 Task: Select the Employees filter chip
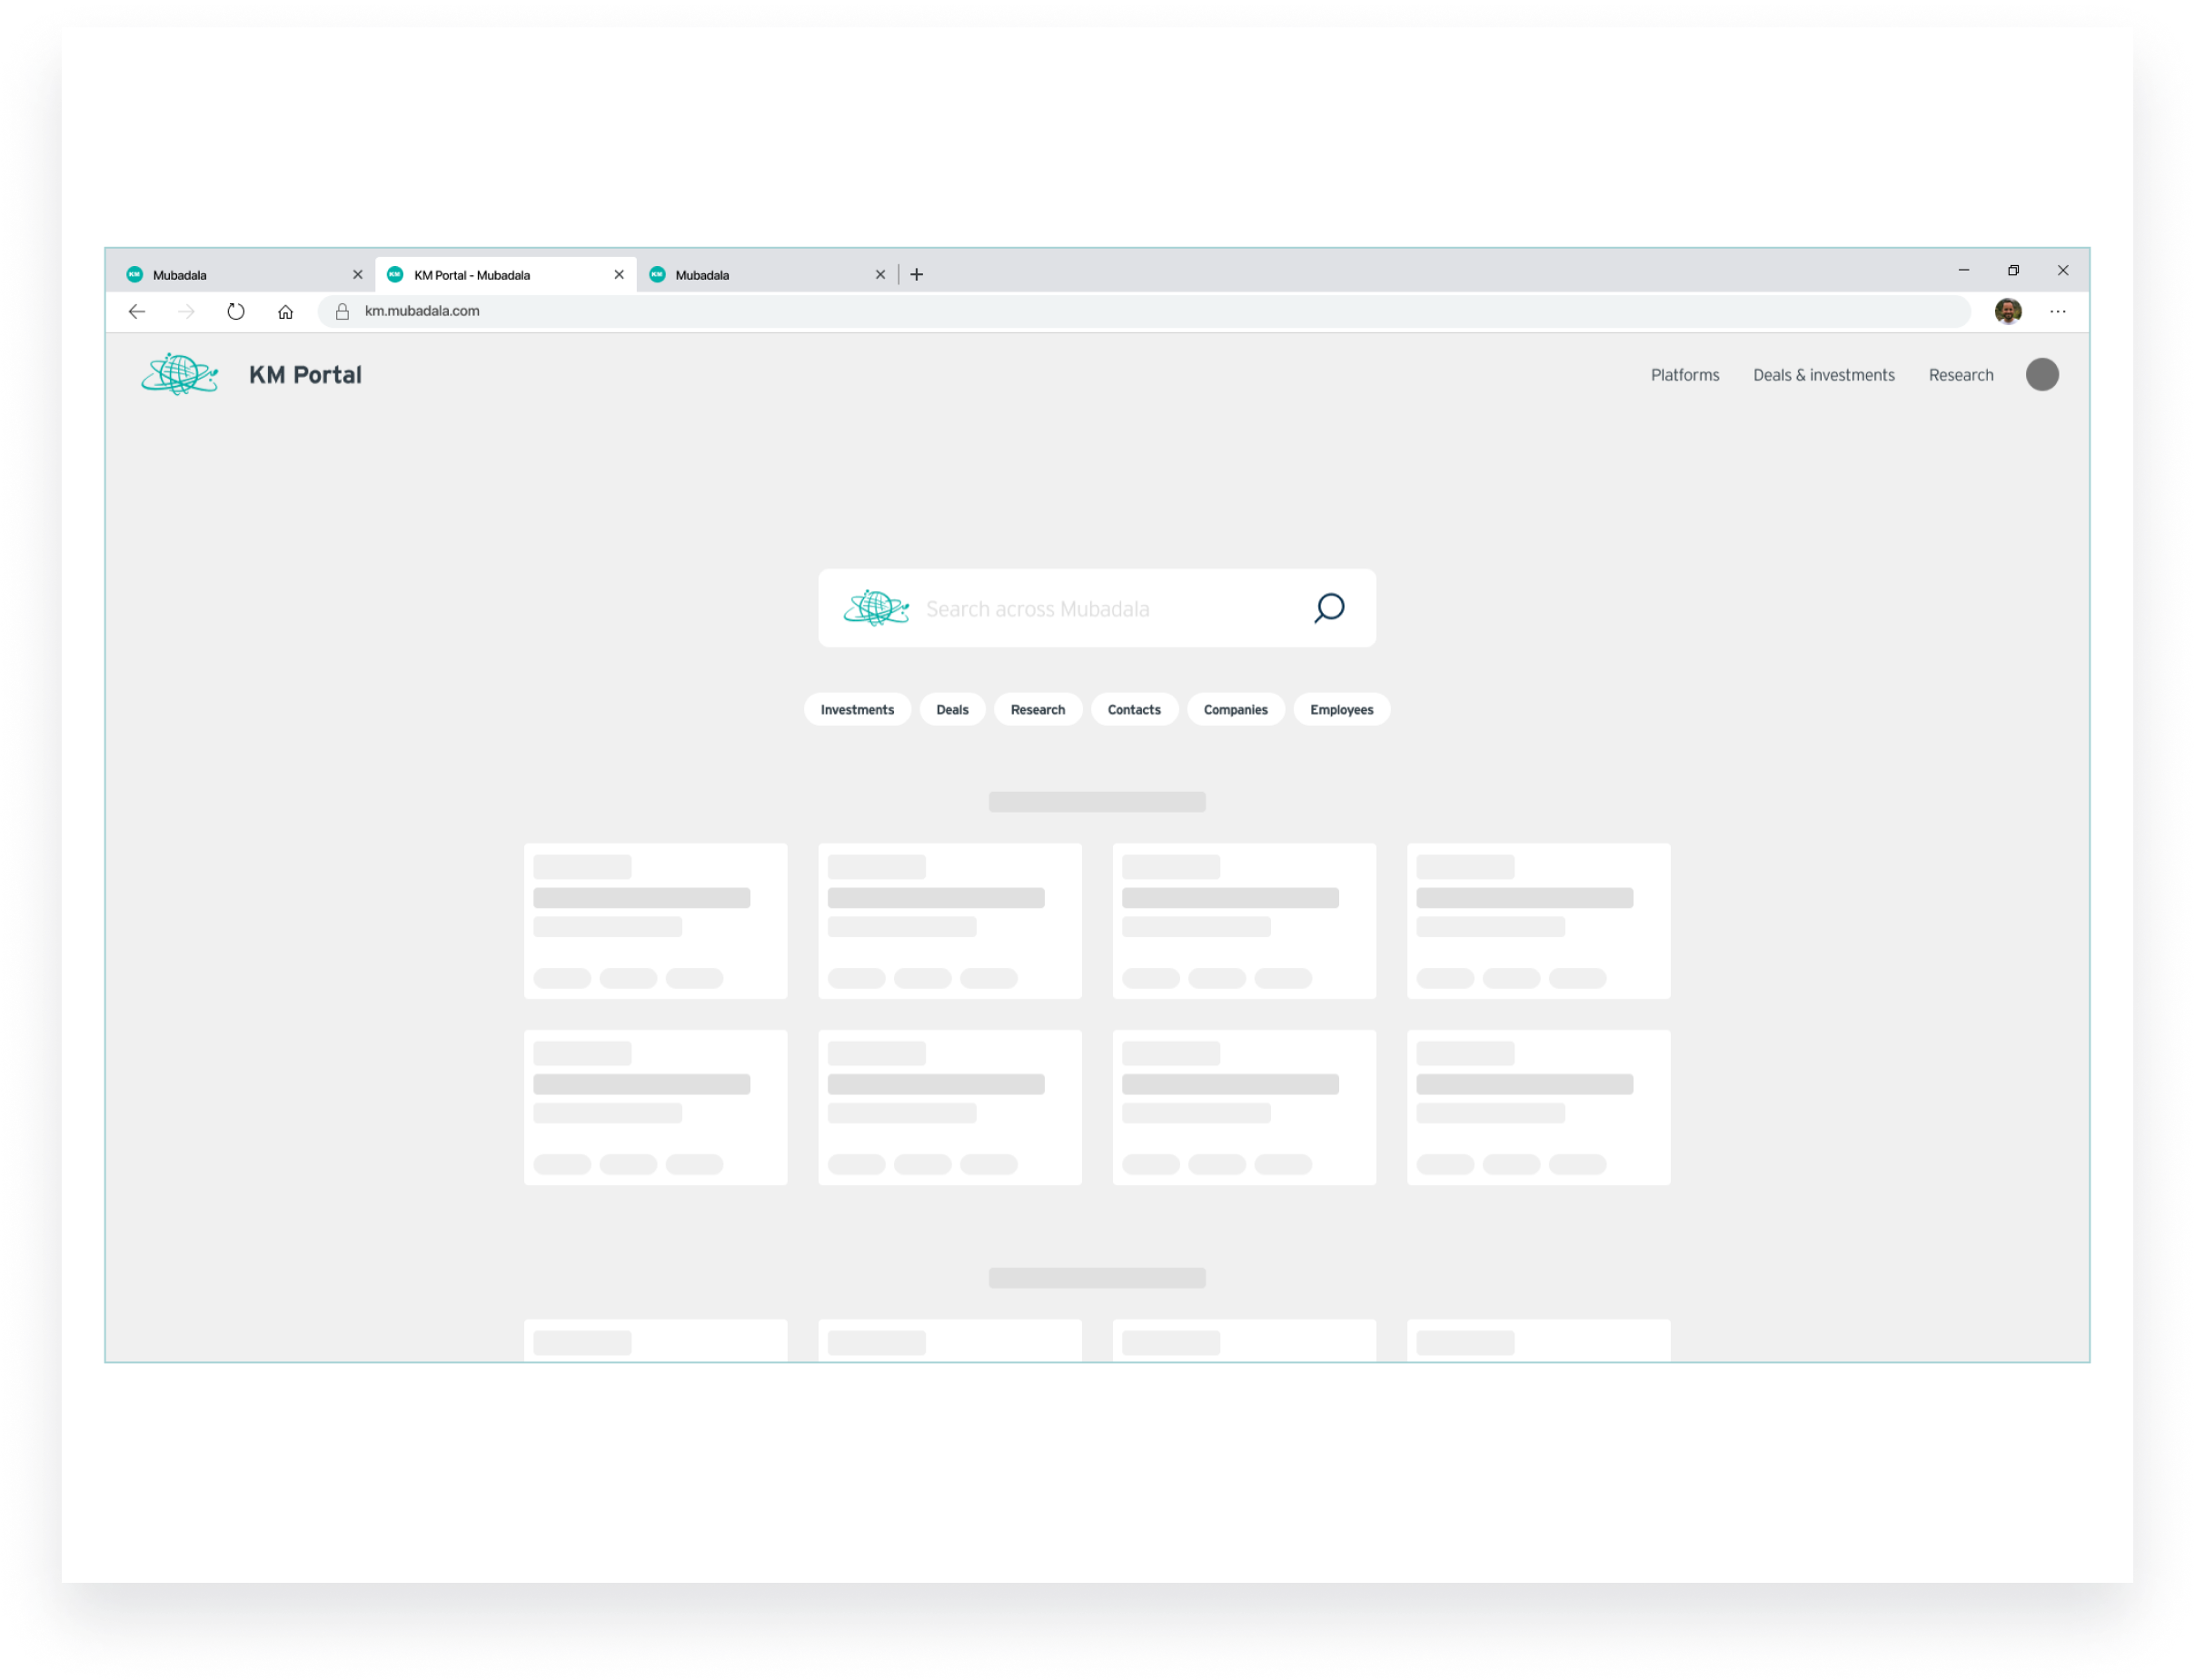[x=1341, y=710]
